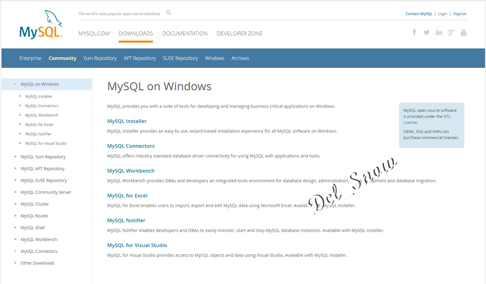This screenshot has width=486, height=284.
Task: Go to the MYSQL.COM top tab
Action: point(94,34)
